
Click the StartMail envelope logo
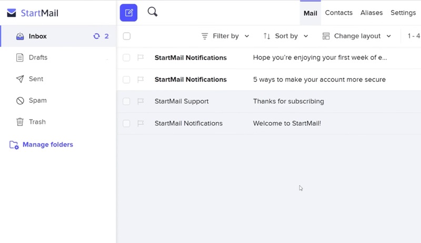pyautogui.click(x=12, y=13)
